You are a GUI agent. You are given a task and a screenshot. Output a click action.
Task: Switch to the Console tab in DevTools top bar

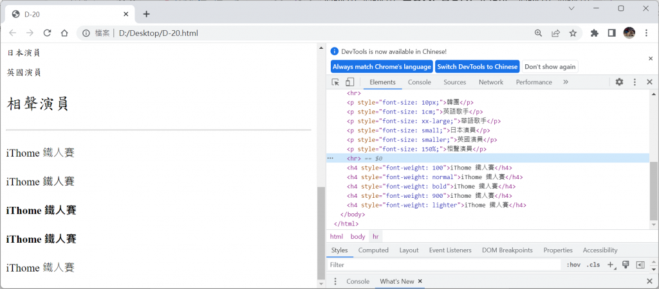(x=420, y=82)
